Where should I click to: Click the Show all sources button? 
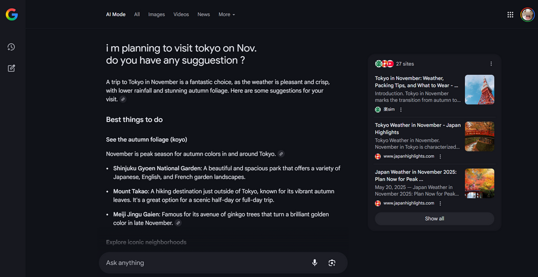pos(434,219)
